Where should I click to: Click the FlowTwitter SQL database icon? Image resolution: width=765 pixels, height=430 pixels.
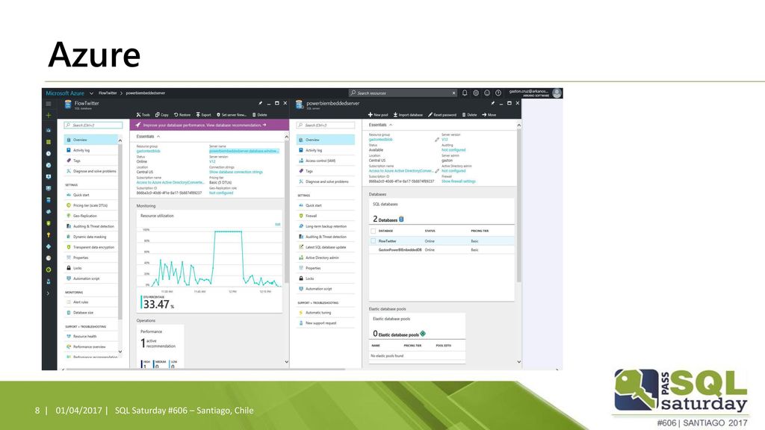(x=68, y=105)
